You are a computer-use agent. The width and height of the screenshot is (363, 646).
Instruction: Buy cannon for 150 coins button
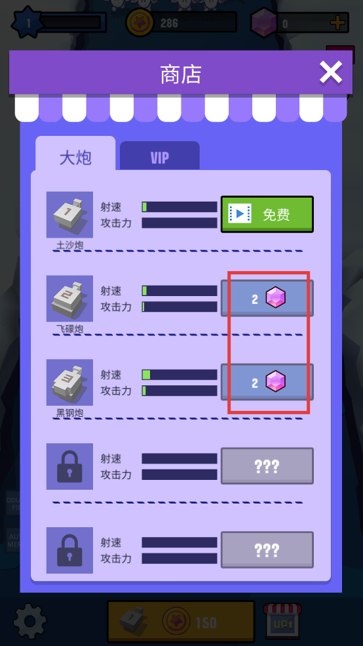click(x=181, y=622)
